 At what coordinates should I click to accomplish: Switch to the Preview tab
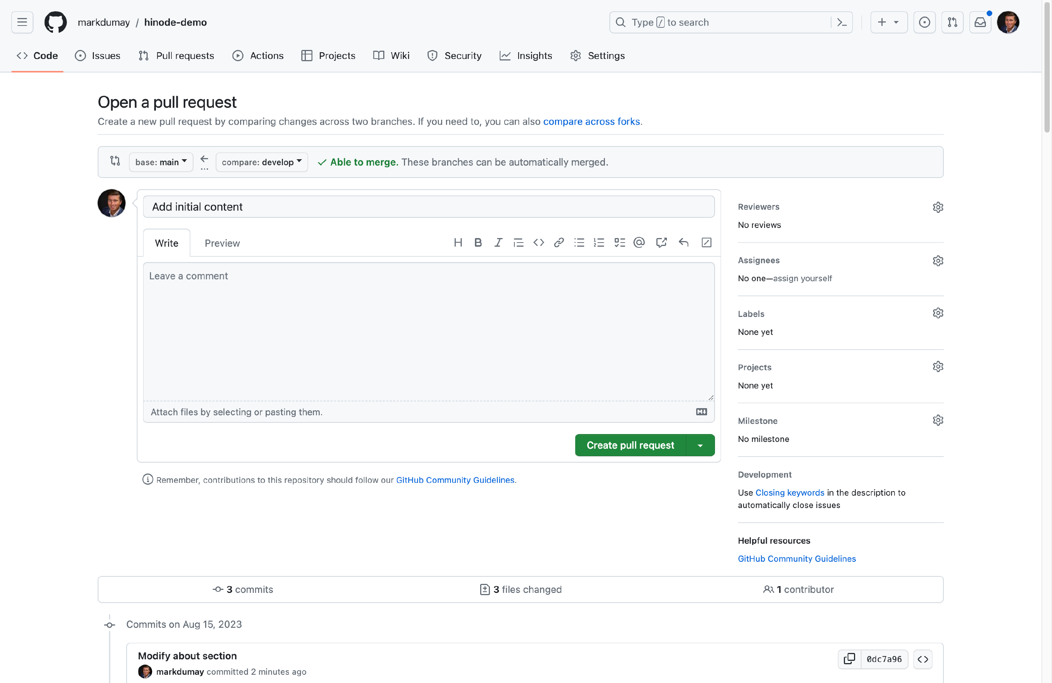pyautogui.click(x=222, y=243)
